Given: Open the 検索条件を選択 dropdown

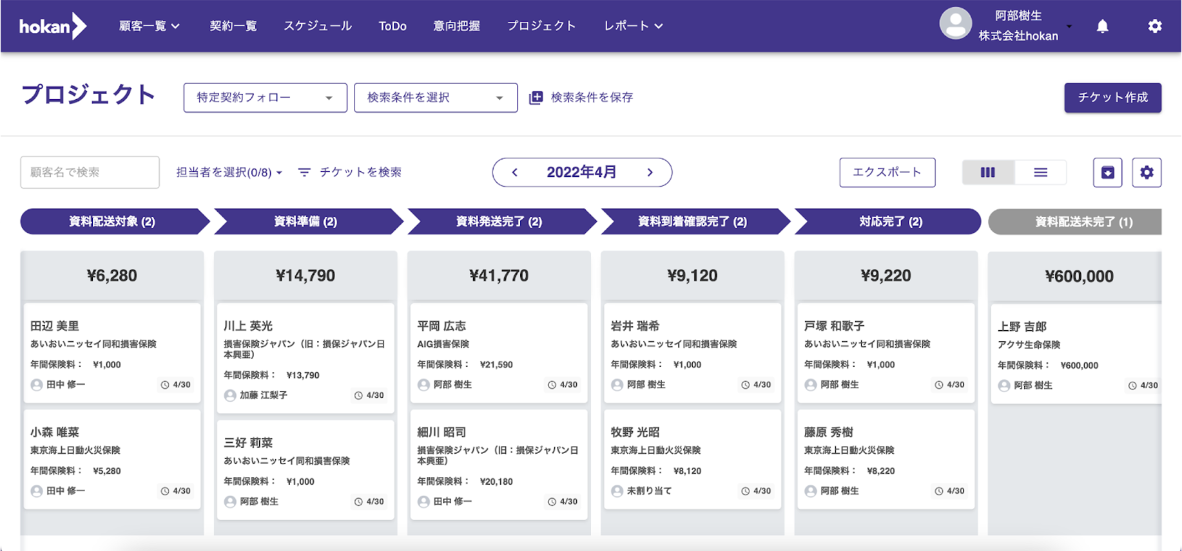Looking at the screenshot, I should pos(435,98).
